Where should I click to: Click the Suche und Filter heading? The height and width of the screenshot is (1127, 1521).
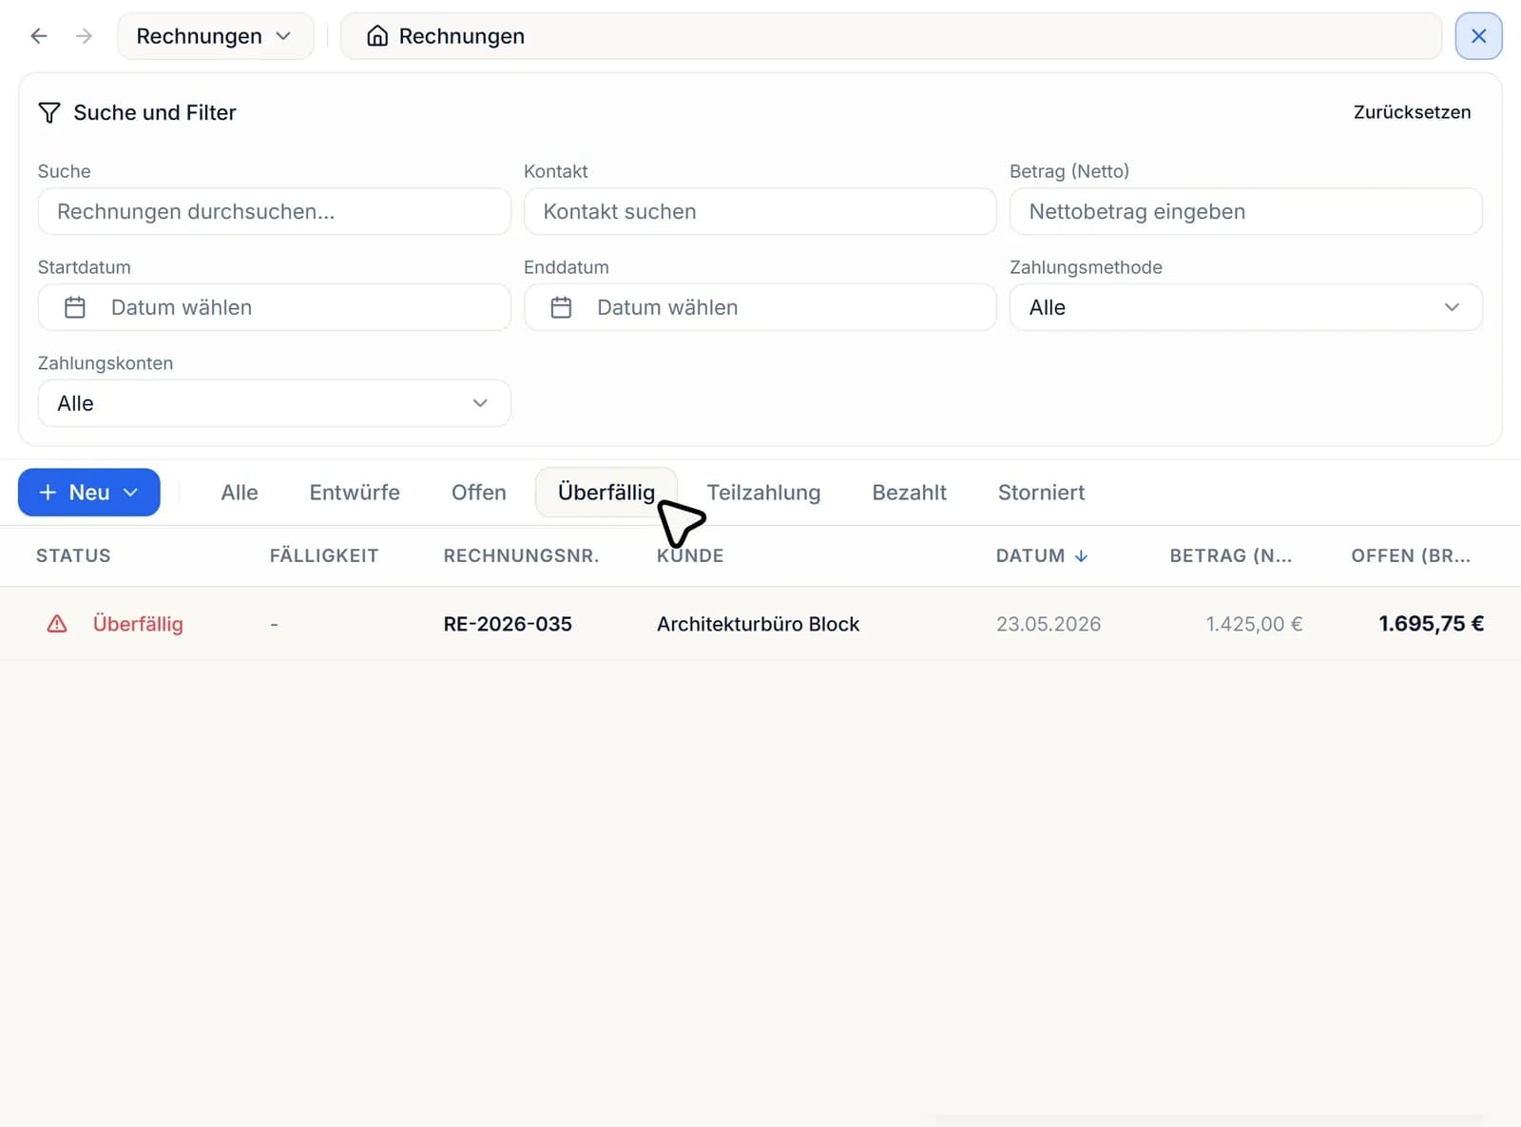click(154, 113)
